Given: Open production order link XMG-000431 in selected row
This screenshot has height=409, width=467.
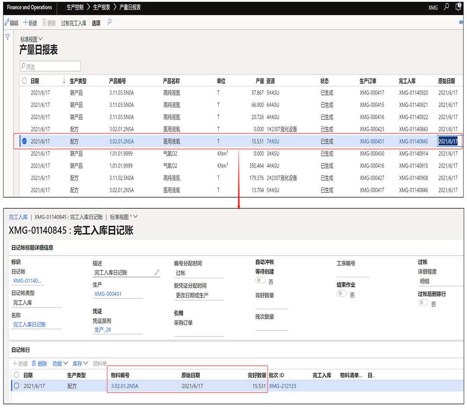Looking at the screenshot, I should [372, 141].
